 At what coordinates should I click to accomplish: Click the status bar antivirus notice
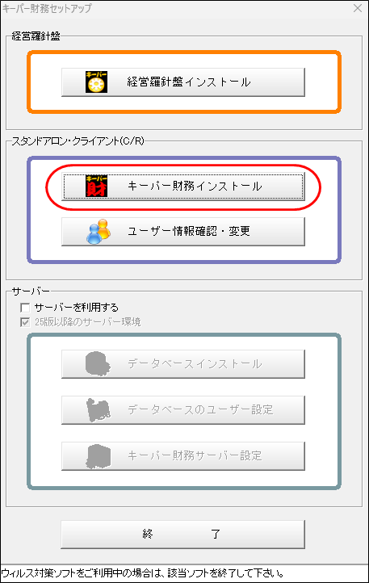tap(143, 573)
